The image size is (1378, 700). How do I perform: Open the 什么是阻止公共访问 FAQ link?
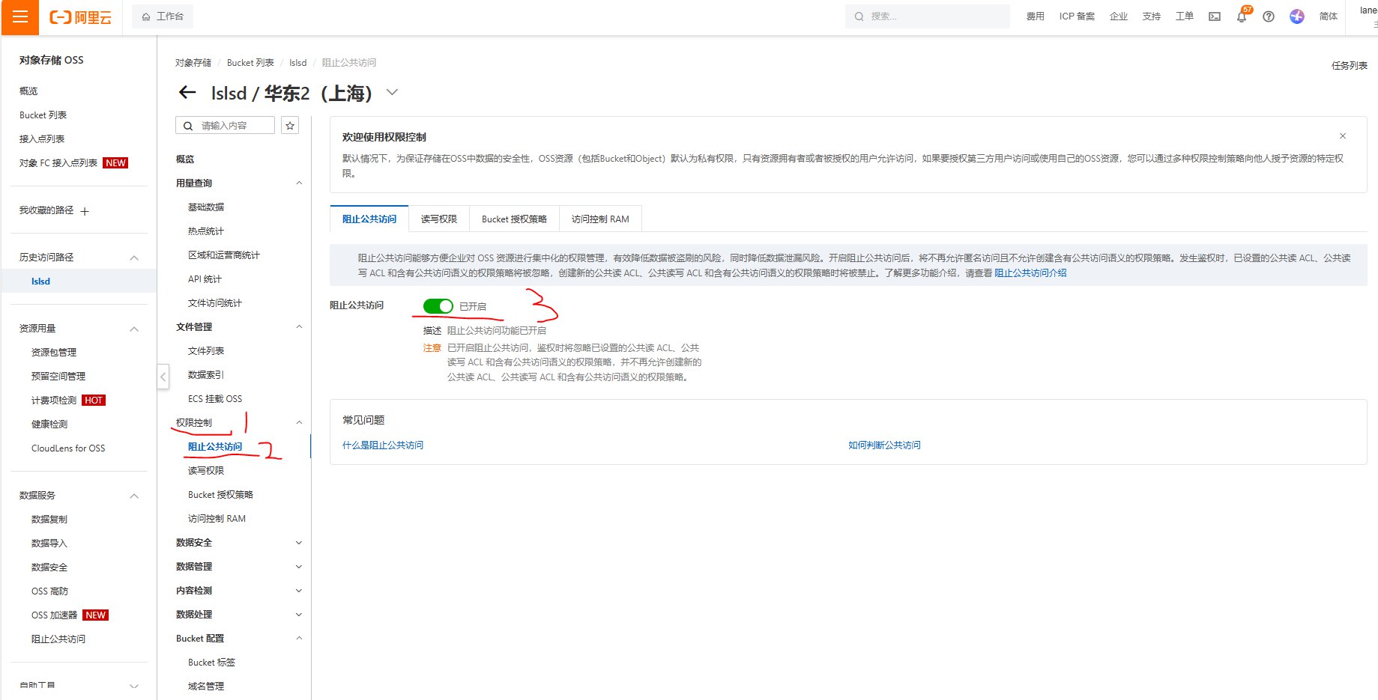click(383, 445)
